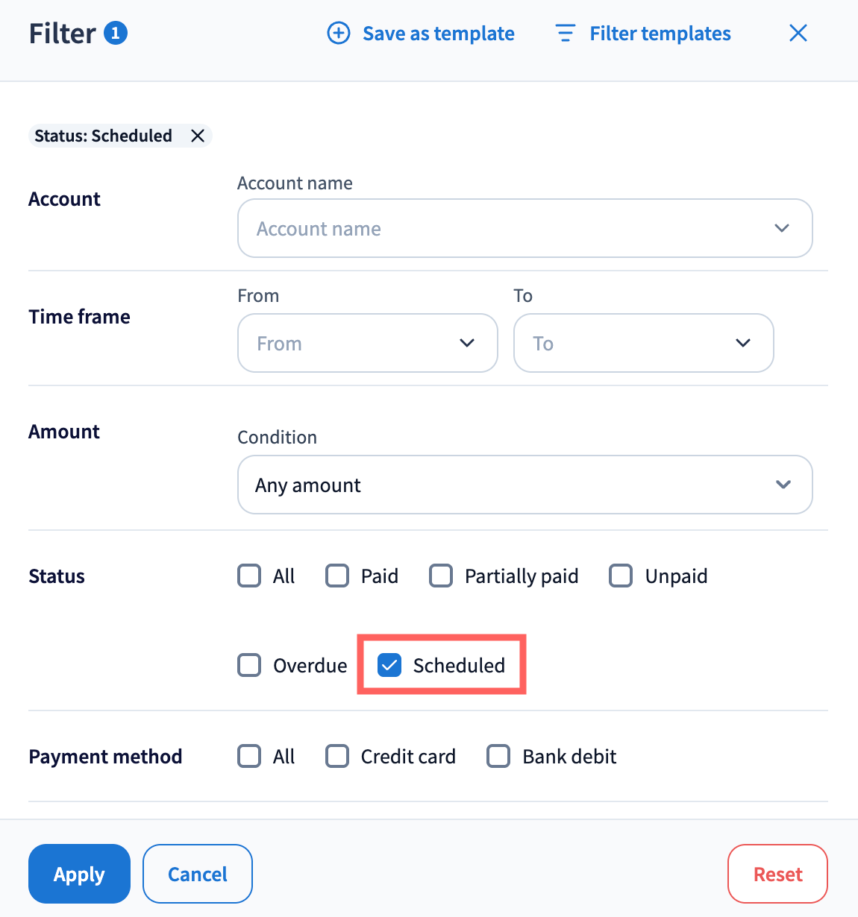Click the blue filter count badge
Image resolution: width=858 pixels, height=917 pixels.
pyautogui.click(x=116, y=34)
